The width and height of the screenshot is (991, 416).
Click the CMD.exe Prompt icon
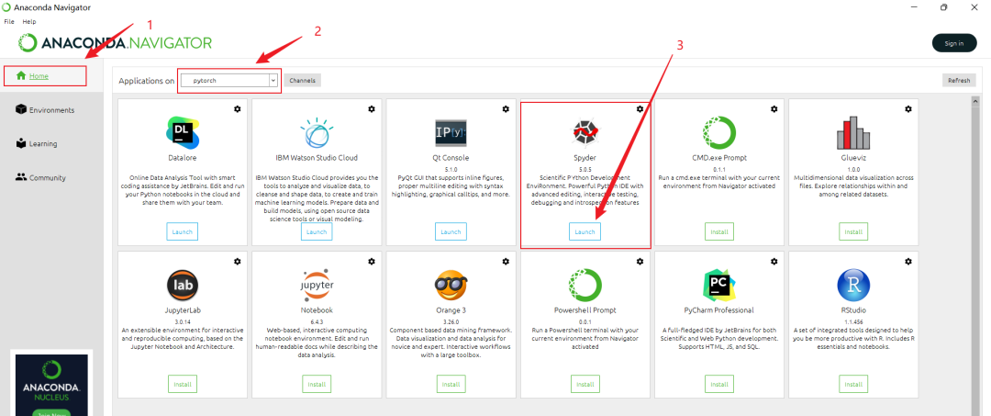[x=719, y=133]
